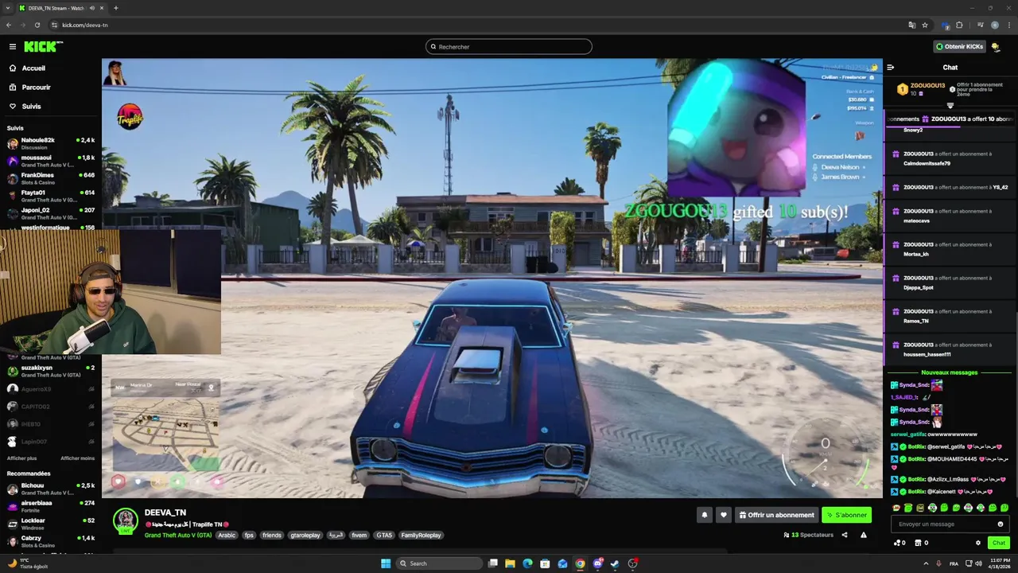The image size is (1018, 573).
Task: Open Cabrzy recommended channel
Action: tap(50, 541)
